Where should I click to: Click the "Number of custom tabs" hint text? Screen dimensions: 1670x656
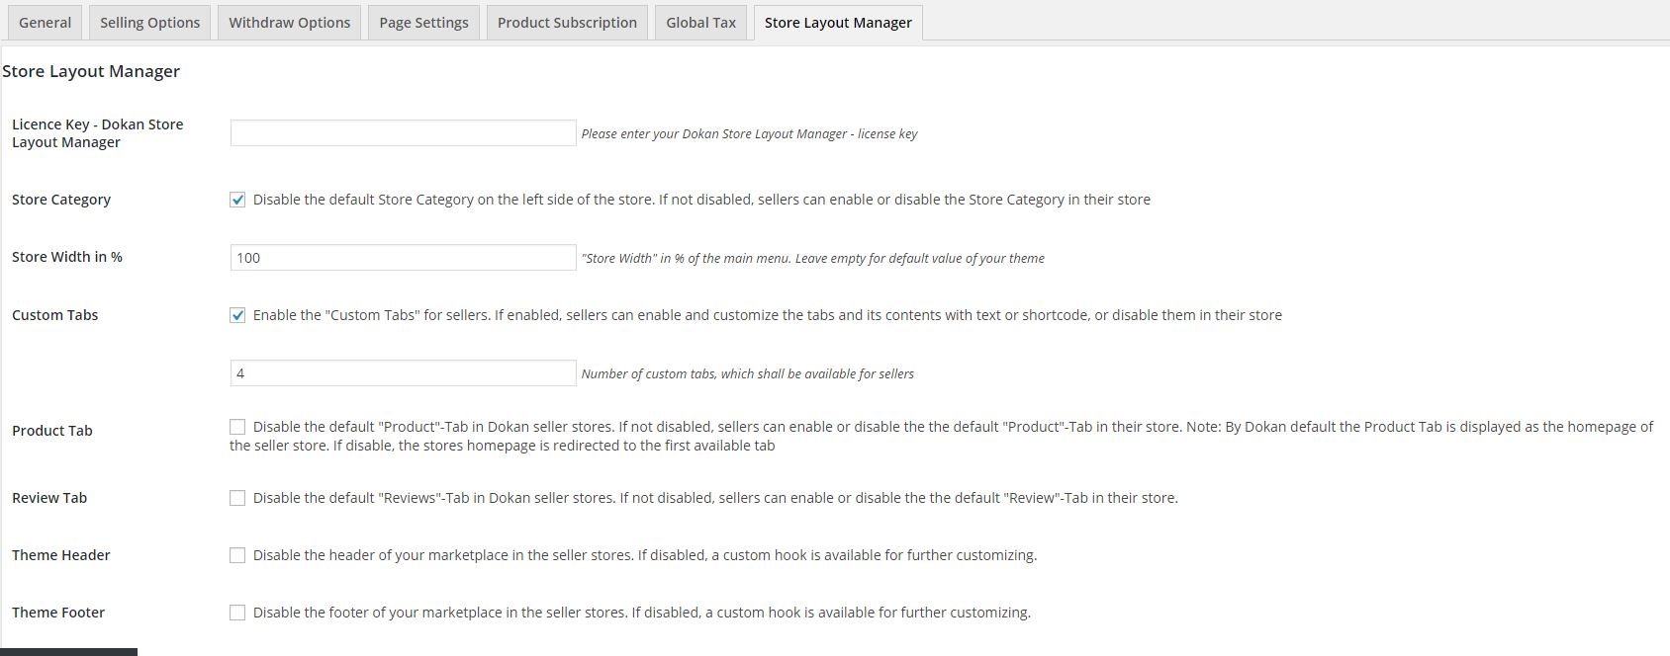click(748, 374)
